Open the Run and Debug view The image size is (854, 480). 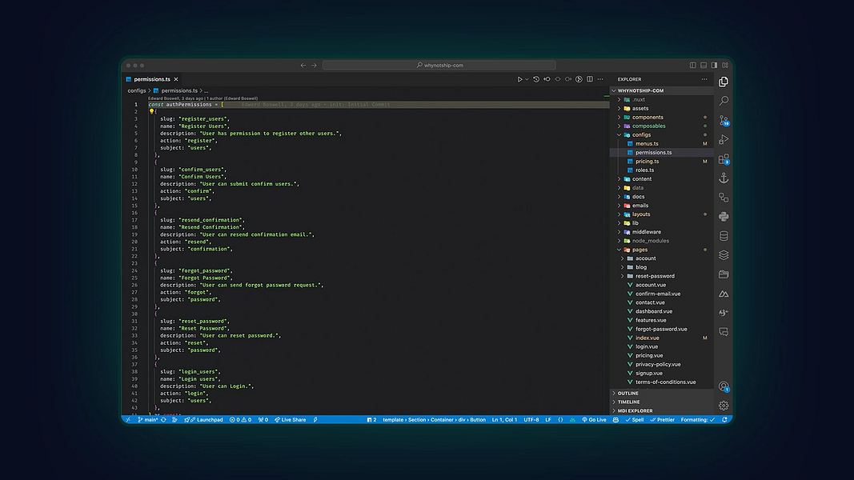pyautogui.click(x=724, y=140)
